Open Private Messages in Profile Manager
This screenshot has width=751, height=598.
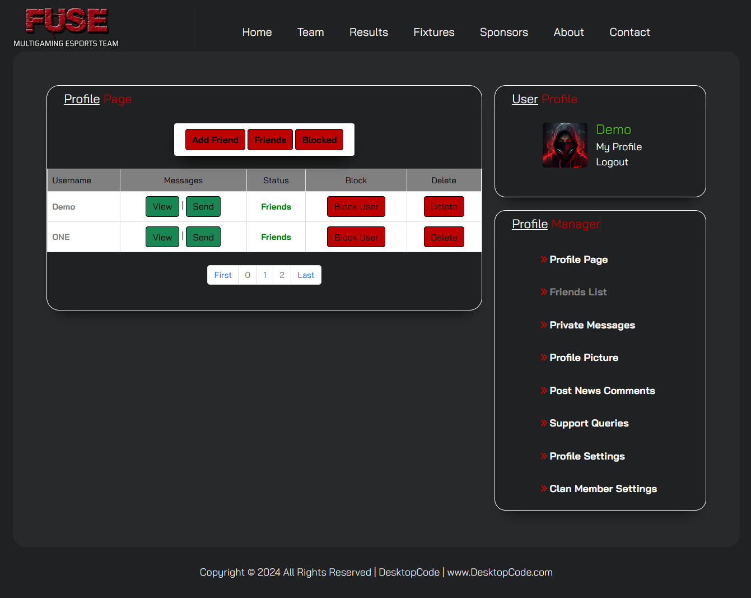[592, 325]
